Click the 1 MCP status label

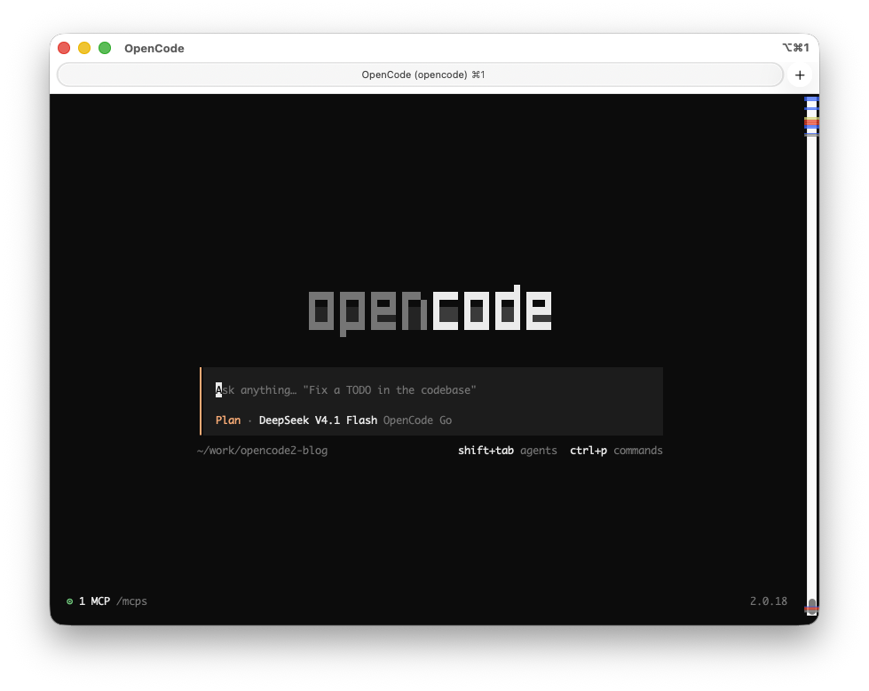tap(94, 601)
